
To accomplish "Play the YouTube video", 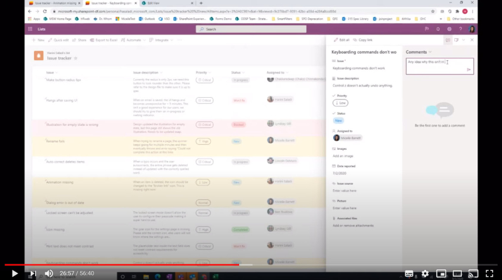I will pyautogui.click(x=14, y=273).
